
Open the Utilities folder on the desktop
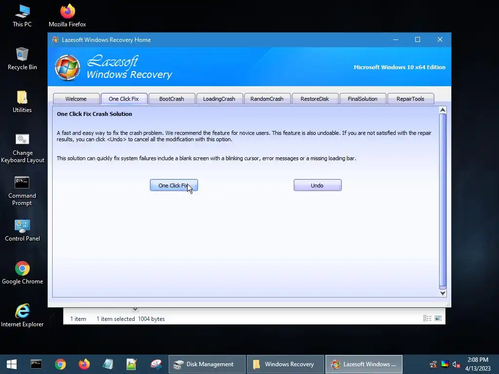pos(22,101)
